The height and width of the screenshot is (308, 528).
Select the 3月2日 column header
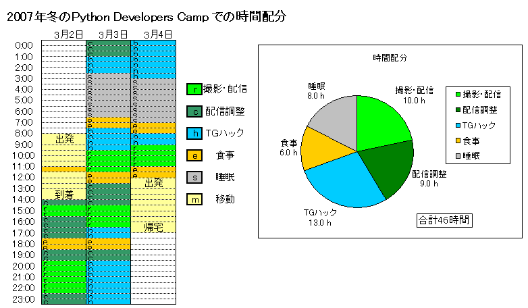pyautogui.click(x=68, y=34)
